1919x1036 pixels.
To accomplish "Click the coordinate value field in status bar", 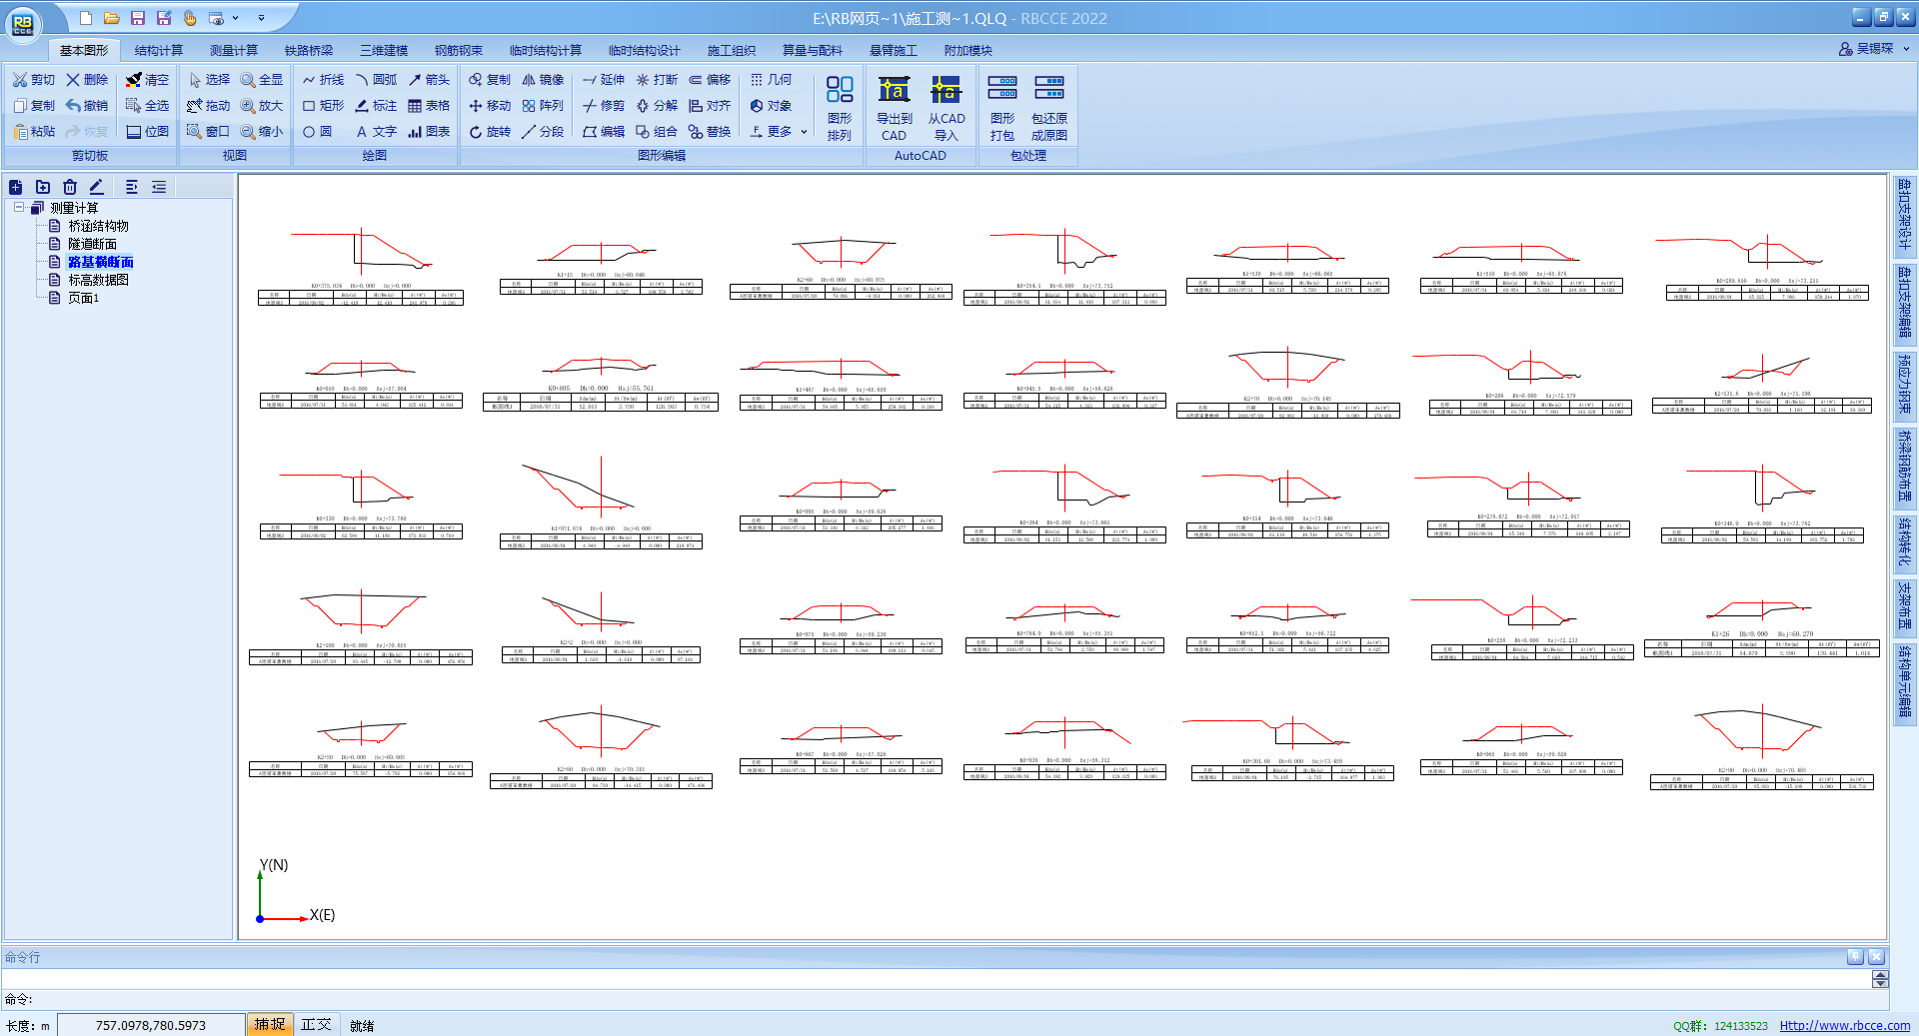I will coord(150,1025).
